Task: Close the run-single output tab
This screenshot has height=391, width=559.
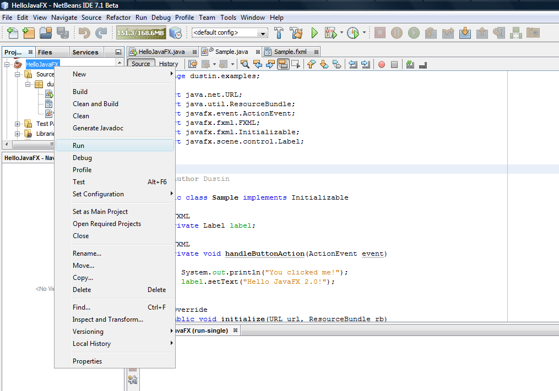Action: coord(235,331)
